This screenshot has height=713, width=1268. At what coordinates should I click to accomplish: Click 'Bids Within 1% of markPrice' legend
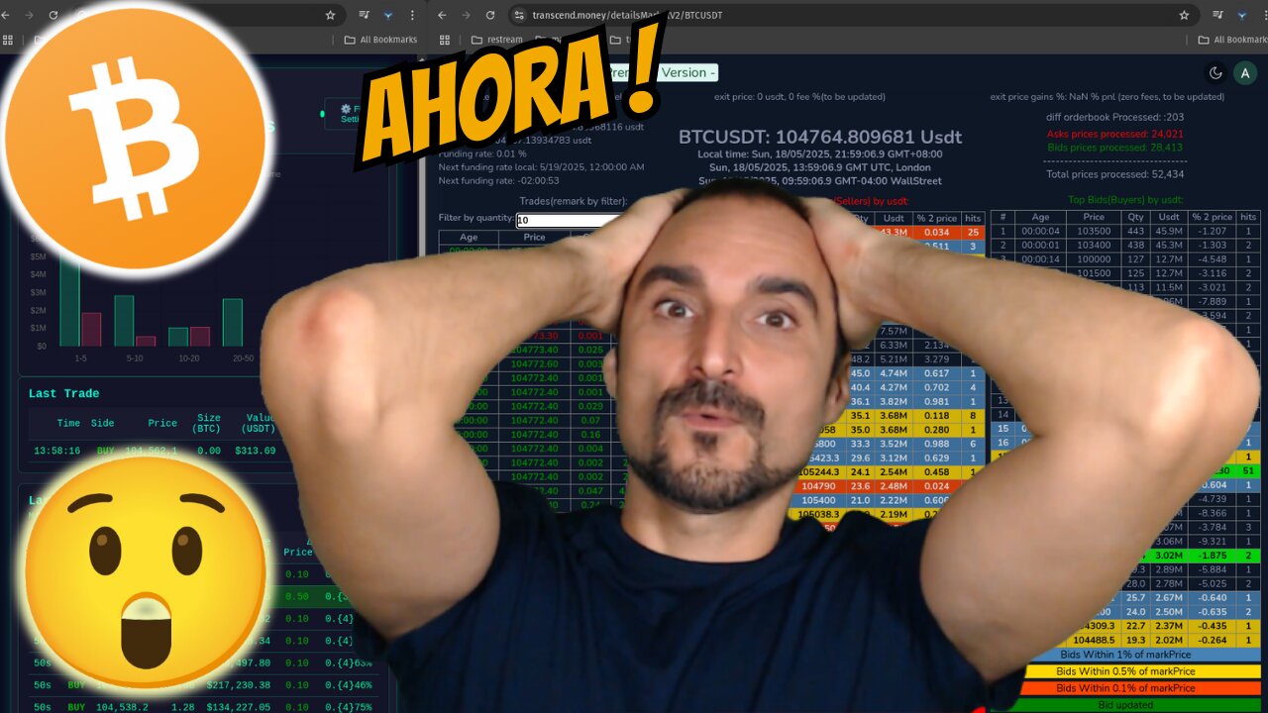pos(1125,655)
